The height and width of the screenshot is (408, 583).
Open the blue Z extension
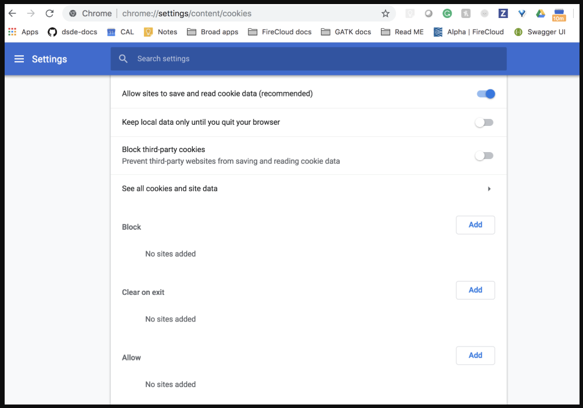coord(503,14)
